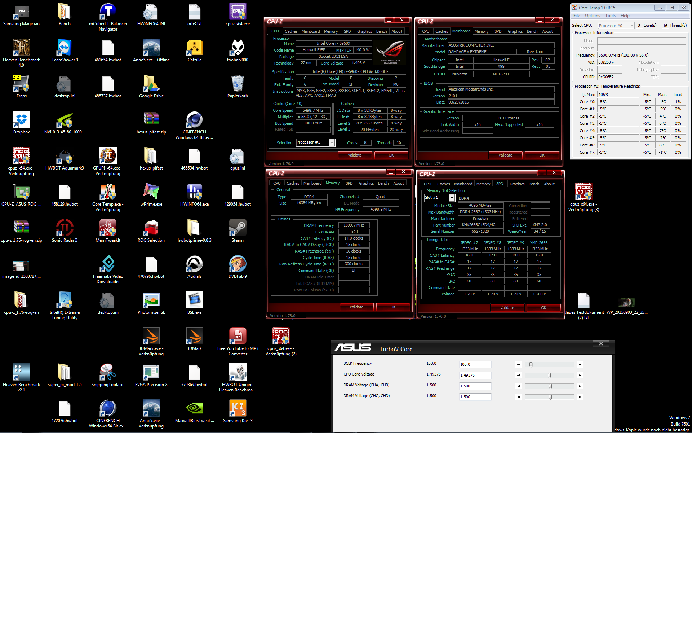The height and width of the screenshot is (632, 692).
Task: Click OK in the Memory CPU-Z window
Action: point(393,307)
